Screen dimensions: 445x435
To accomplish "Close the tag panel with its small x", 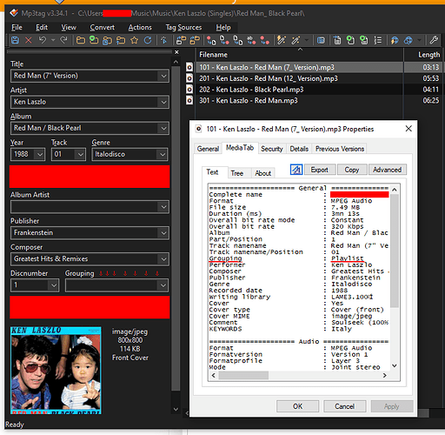I will (176, 52).
